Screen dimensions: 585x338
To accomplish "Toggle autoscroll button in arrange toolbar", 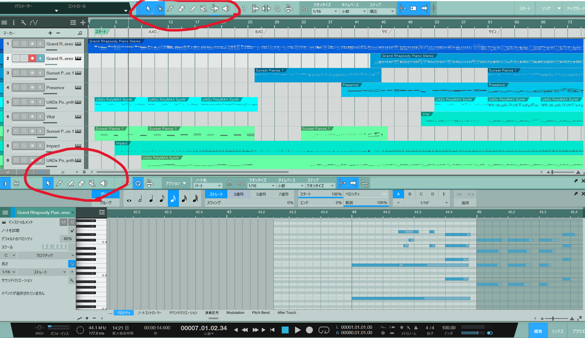I will pos(424,8).
